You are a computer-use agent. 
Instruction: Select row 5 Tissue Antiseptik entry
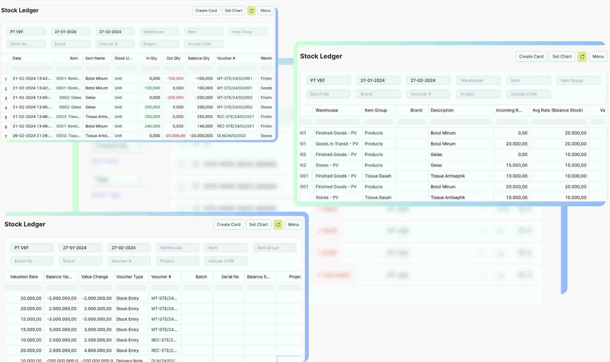coord(98,117)
